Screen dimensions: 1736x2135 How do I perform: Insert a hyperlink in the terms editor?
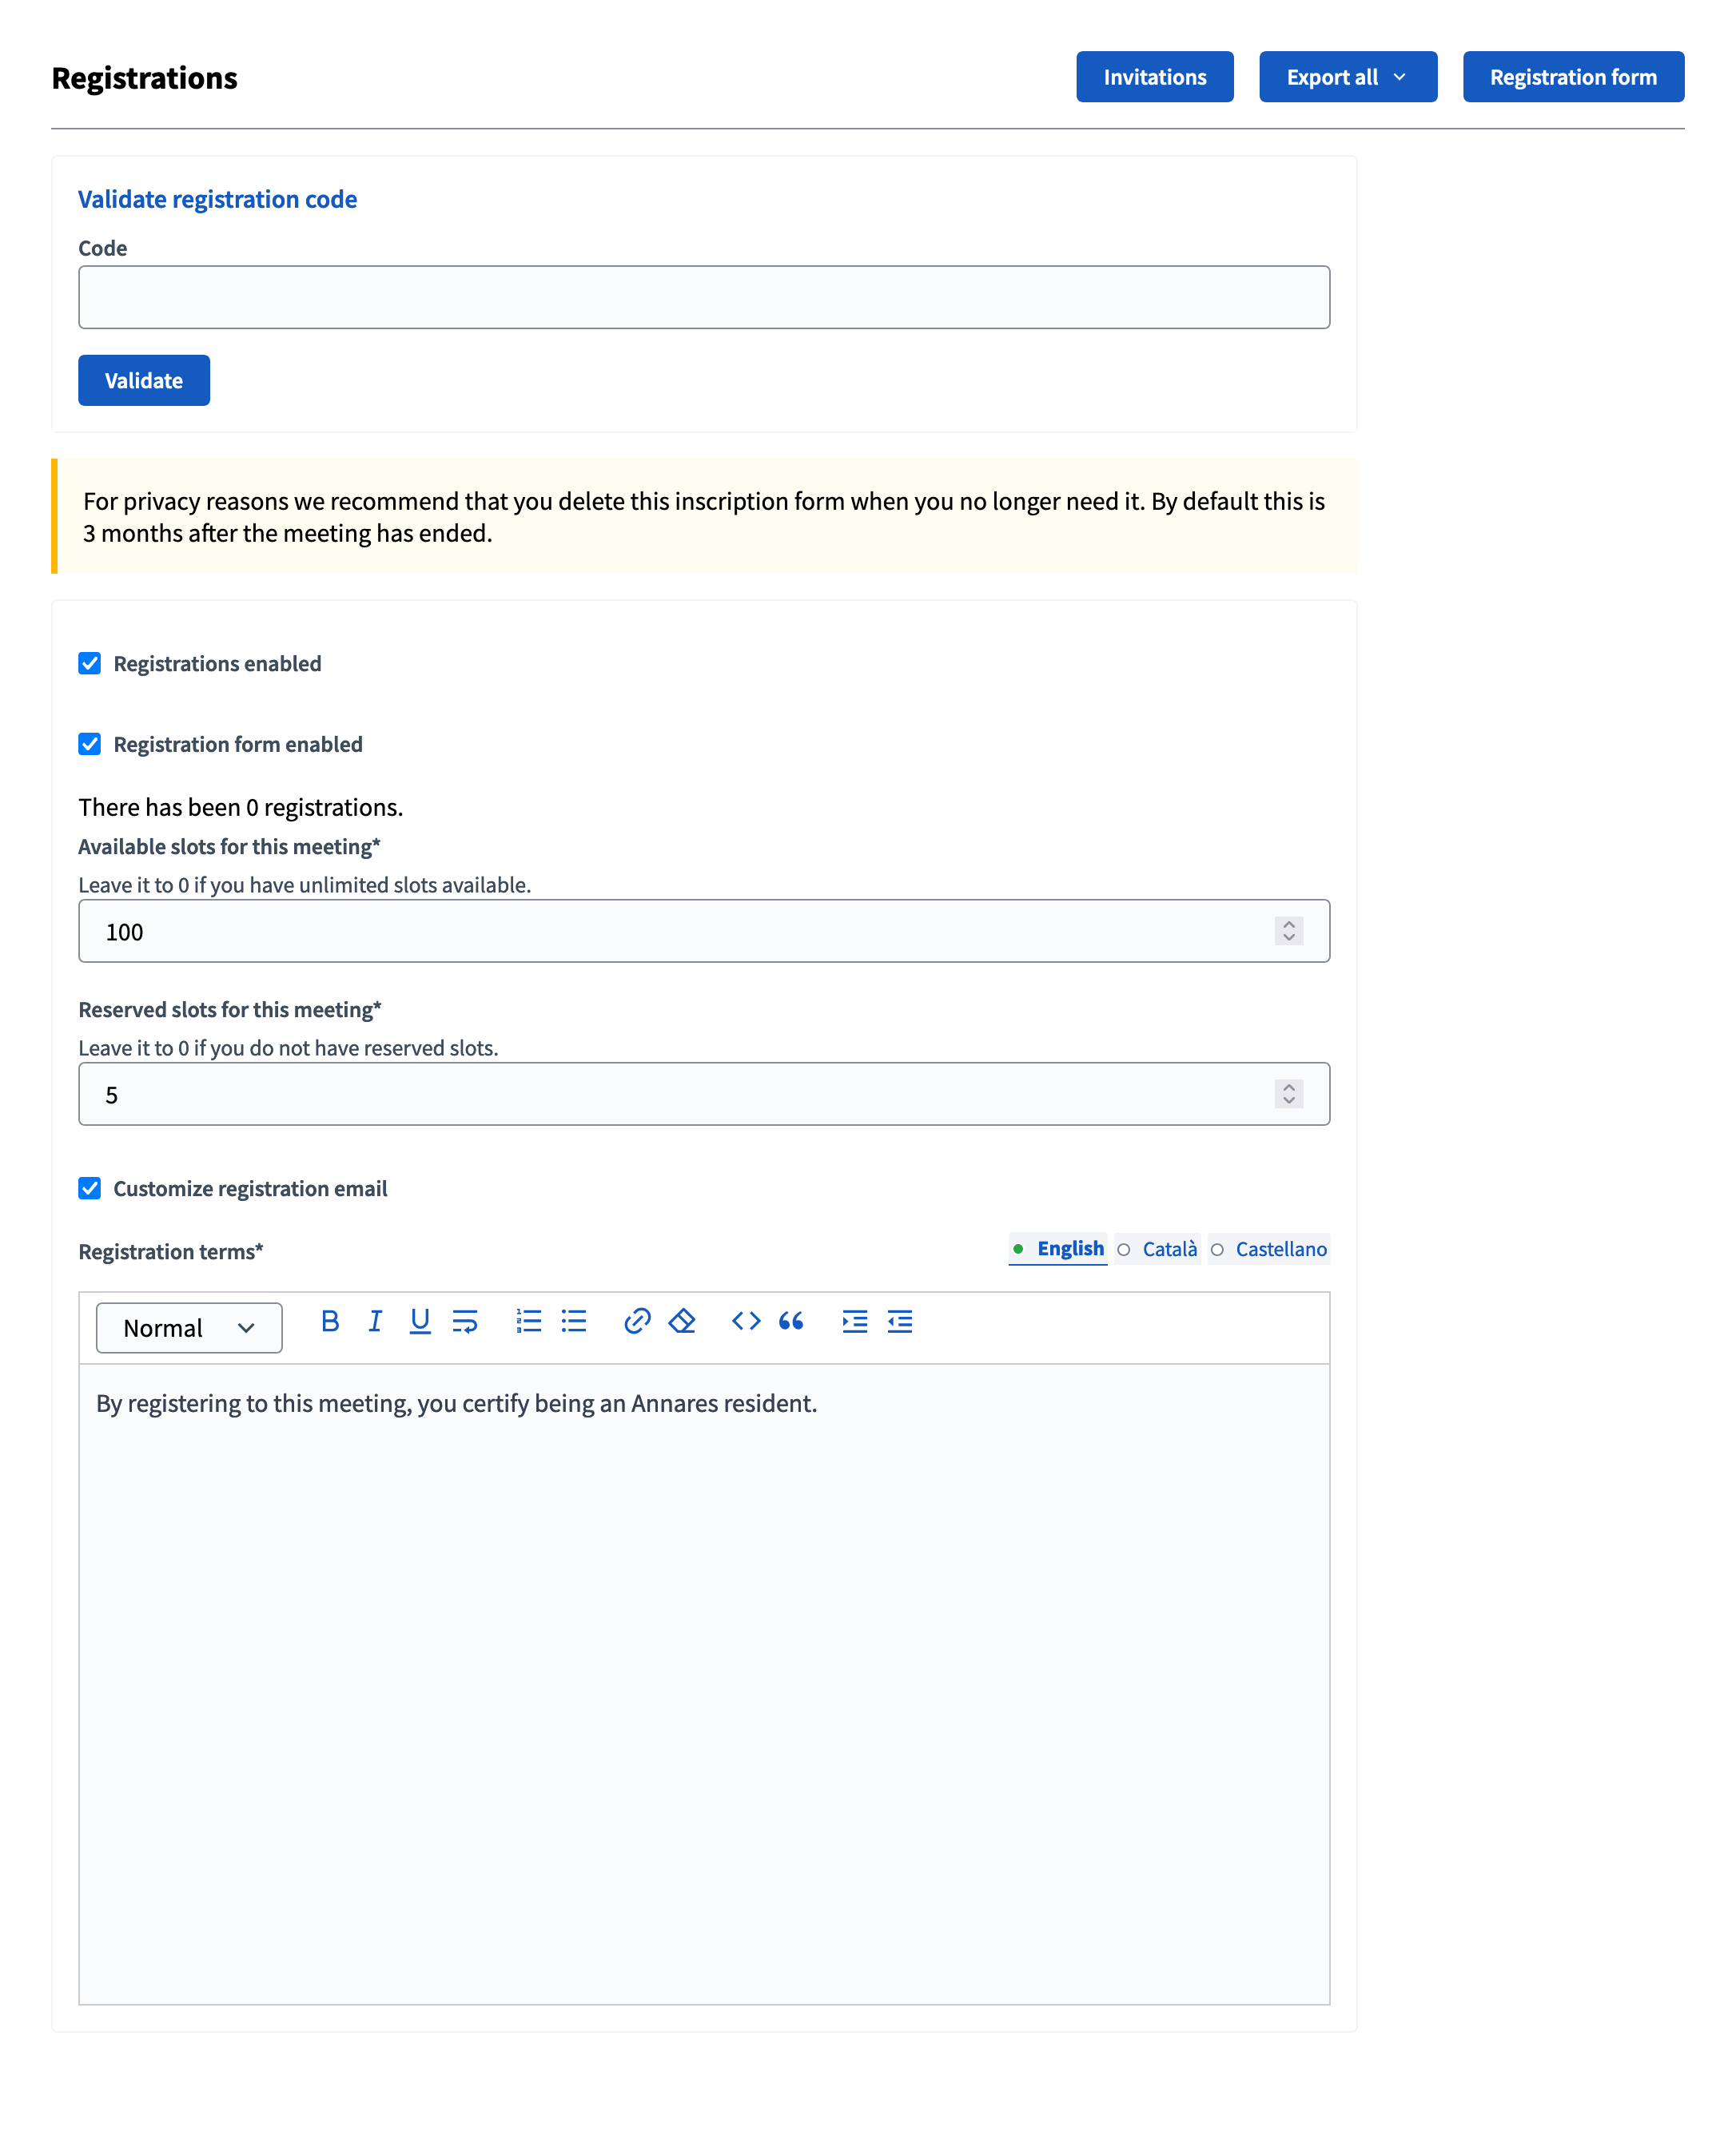[x=638, y=1322]
